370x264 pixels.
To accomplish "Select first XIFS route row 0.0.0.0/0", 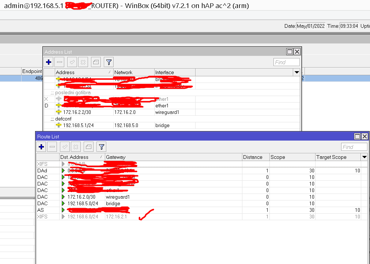I will coord(202,164).
